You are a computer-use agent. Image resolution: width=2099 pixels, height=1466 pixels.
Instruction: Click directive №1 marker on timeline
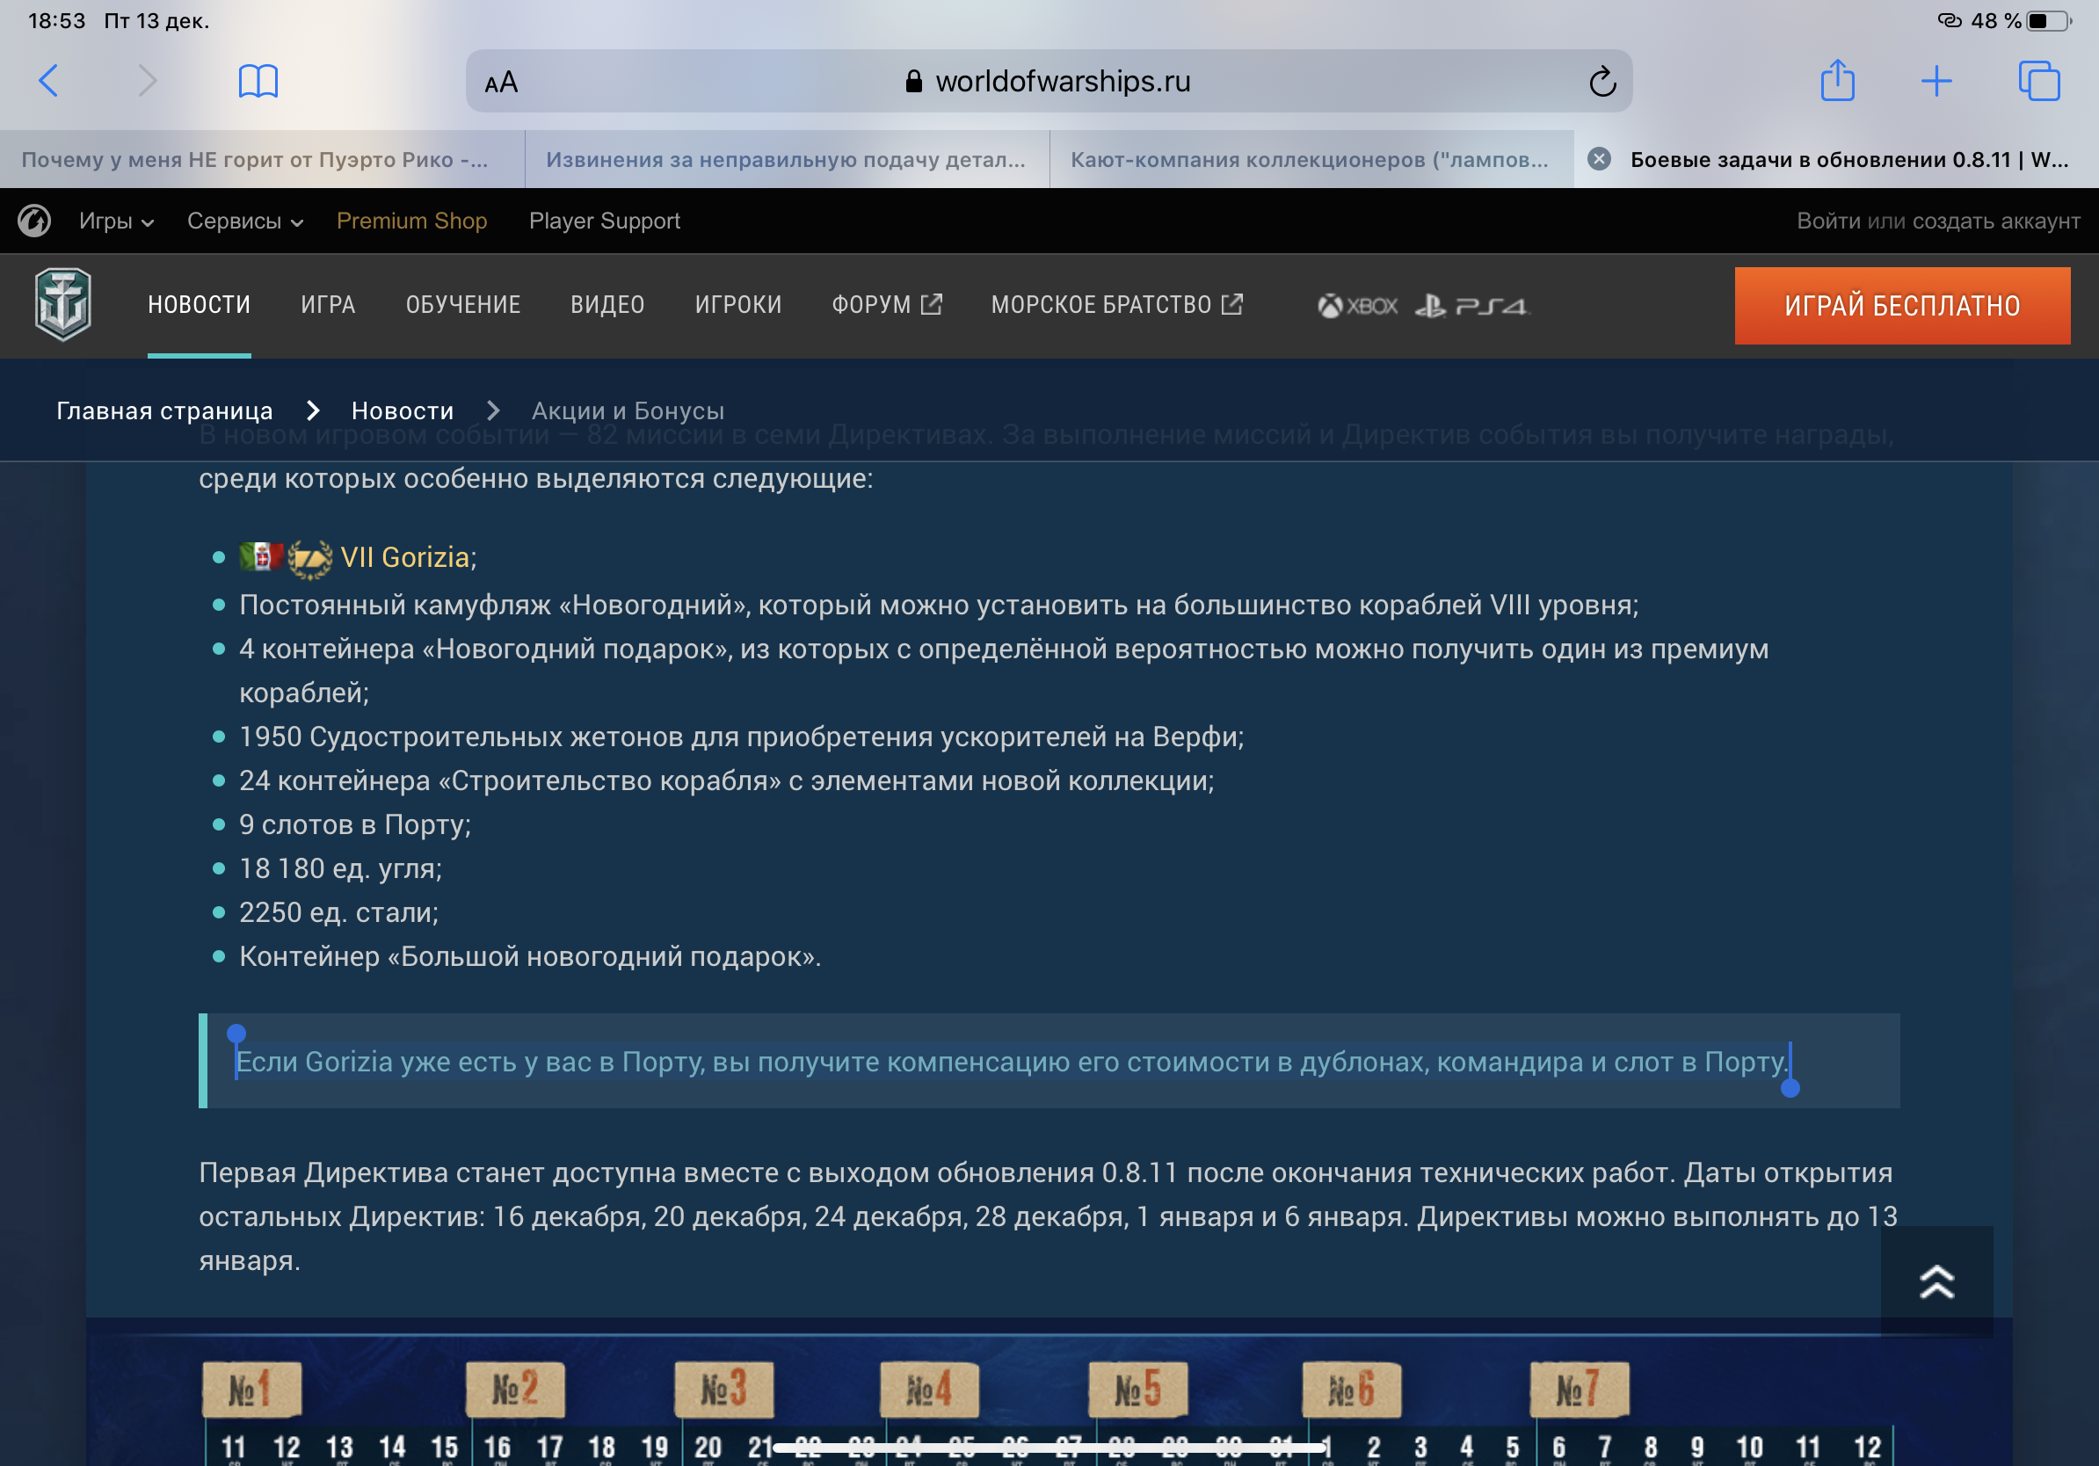pos(251,1390)
